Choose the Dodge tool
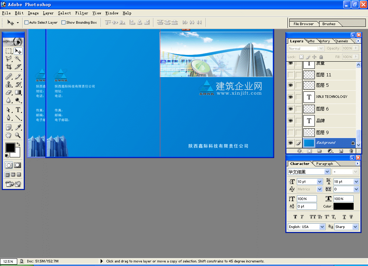368x266 pixels. [x=18, y=100]
